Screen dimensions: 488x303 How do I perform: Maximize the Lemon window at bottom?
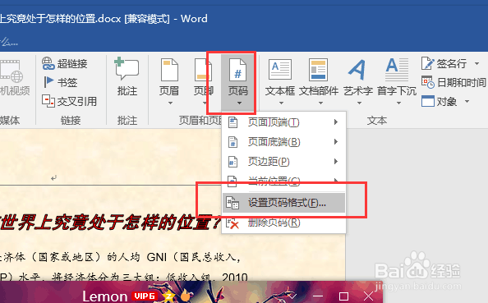point(343,296)
